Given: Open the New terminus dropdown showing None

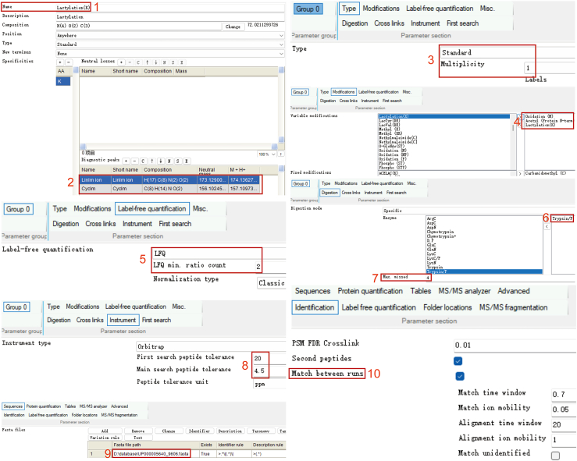Looking at the screenshot, I should pos(170,54).
